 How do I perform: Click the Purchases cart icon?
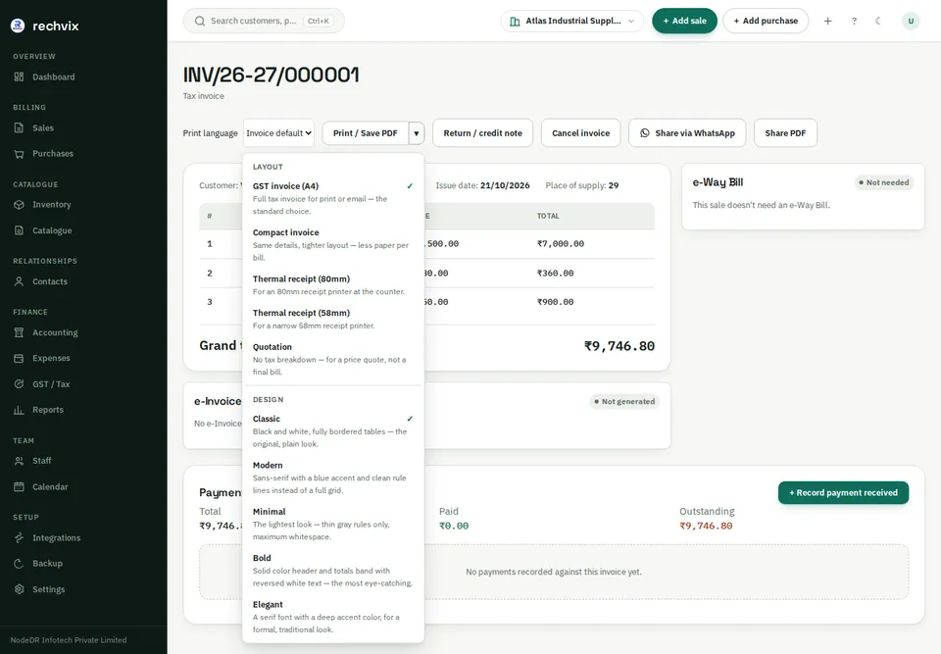(19, 154)
